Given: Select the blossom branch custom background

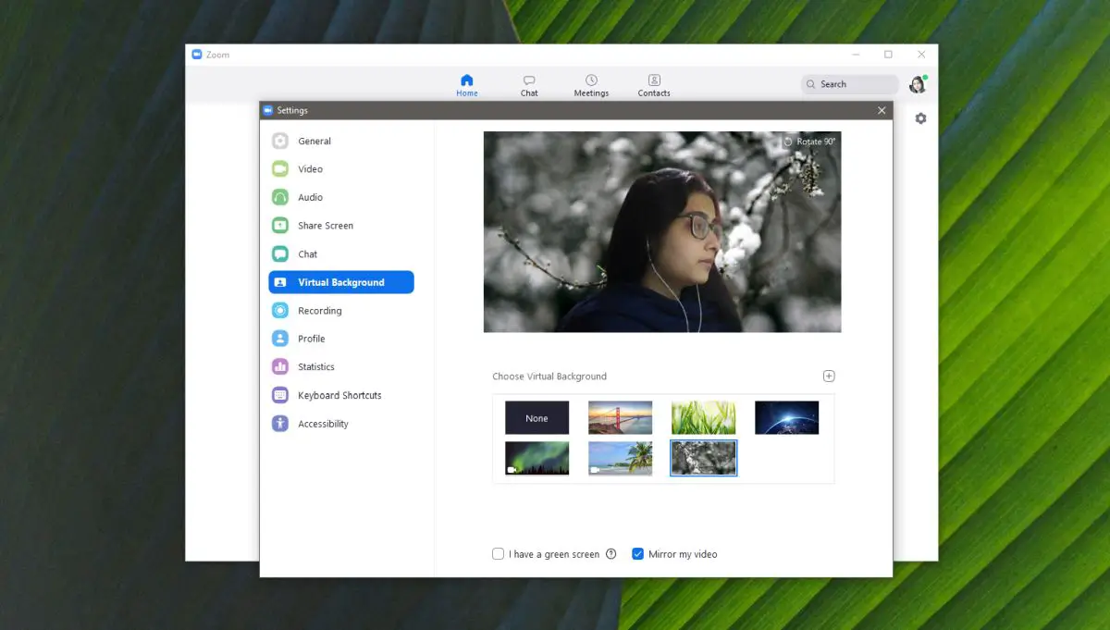Looking at the screenshot, I should [704, 458].
